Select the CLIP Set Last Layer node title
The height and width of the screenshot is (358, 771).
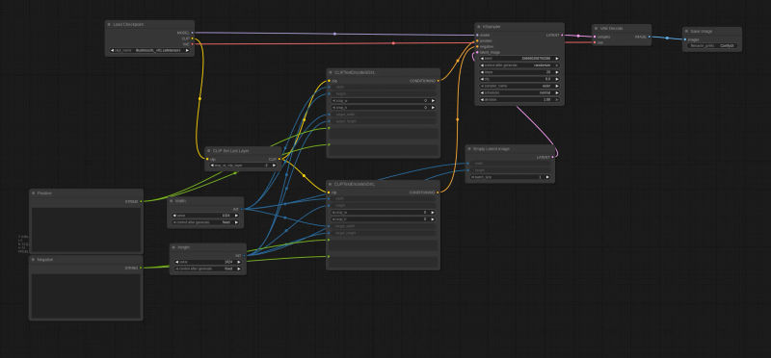click(230, 151)
